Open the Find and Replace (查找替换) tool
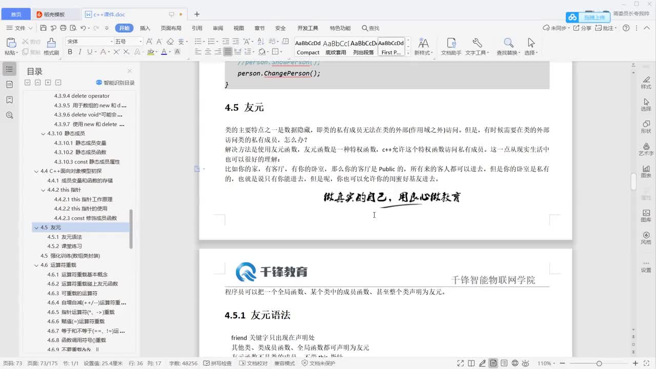The width and height of the screenshot is (656, 369). pyautogui.click(x=508, y=46)
